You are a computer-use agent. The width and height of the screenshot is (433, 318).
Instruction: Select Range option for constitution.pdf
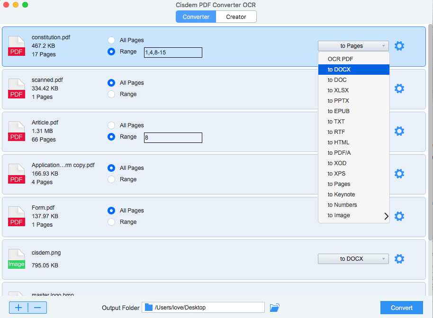point(111,52)
